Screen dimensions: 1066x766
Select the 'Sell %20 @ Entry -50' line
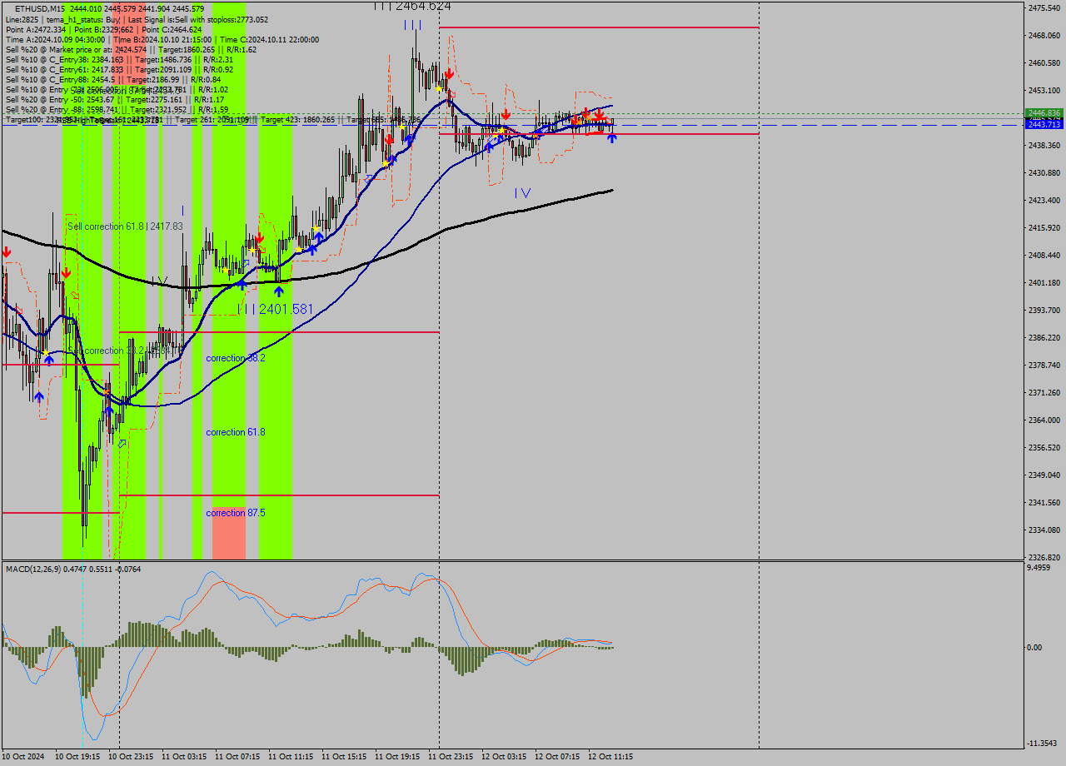click(115, 98)
